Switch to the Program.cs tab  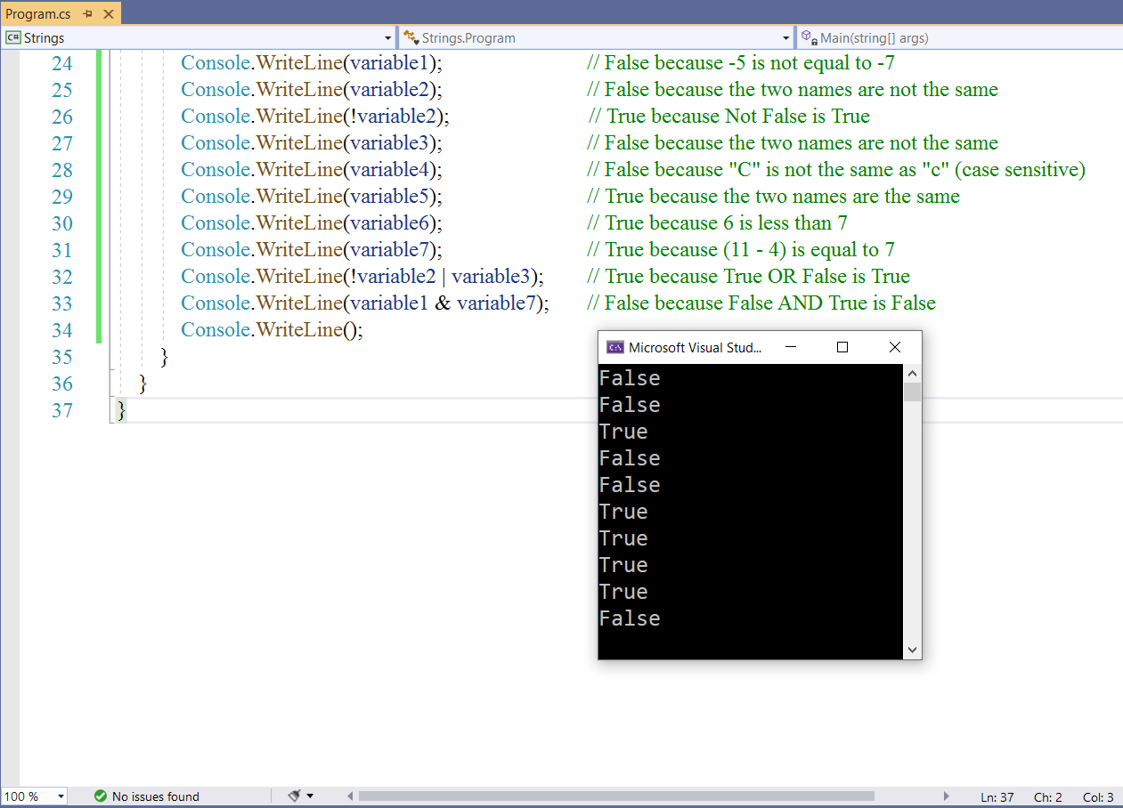[38, 14]
